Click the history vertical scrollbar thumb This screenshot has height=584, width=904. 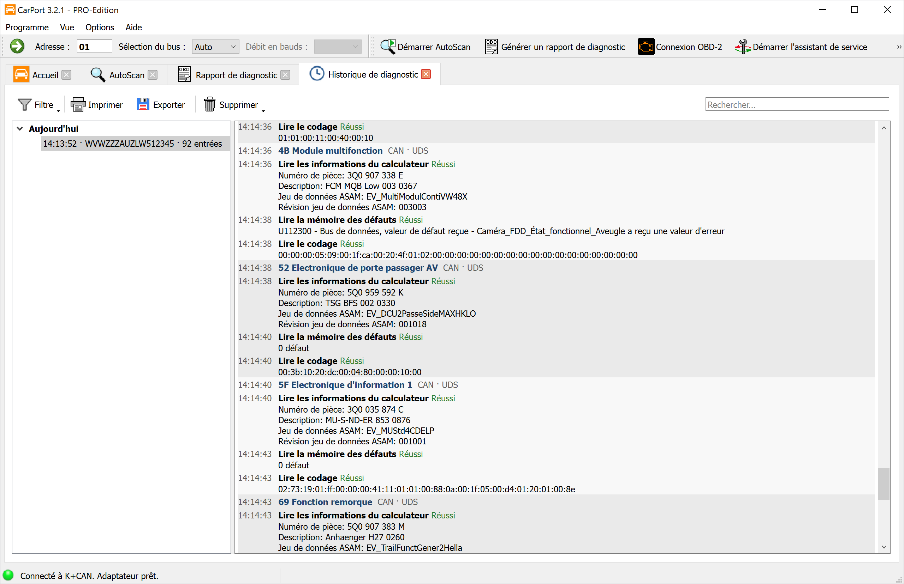(x=884, y=484)
